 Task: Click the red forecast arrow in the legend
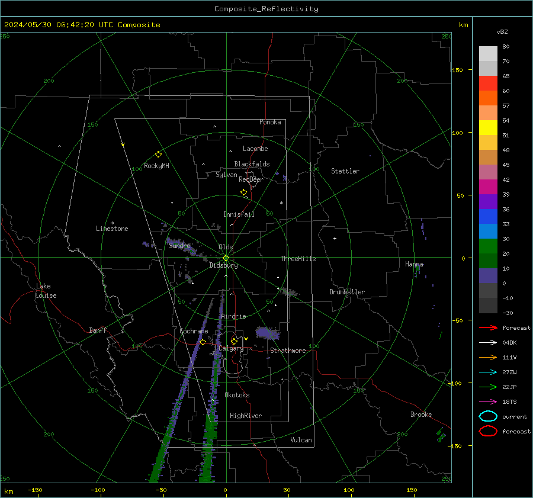click(488, 327)
